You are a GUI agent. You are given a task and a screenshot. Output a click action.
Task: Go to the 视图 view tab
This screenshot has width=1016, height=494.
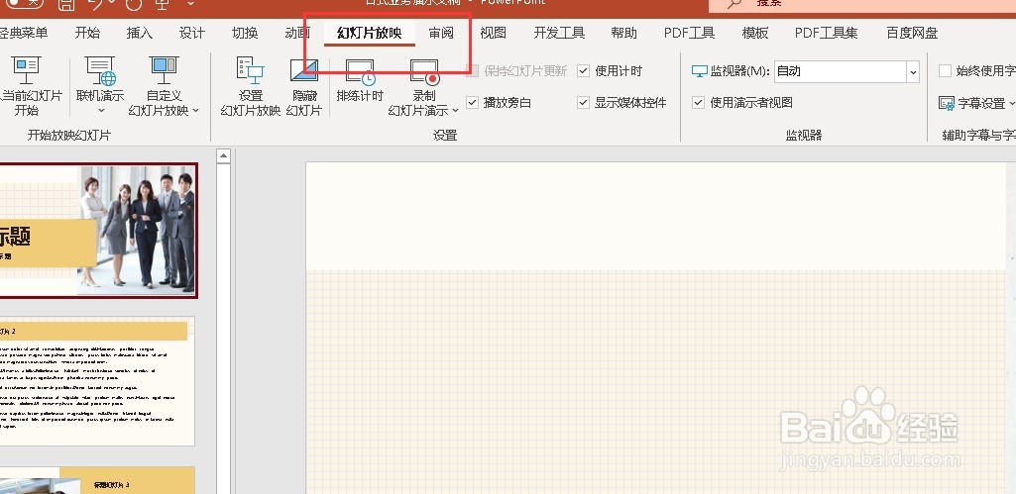click(x=493, y=33)
